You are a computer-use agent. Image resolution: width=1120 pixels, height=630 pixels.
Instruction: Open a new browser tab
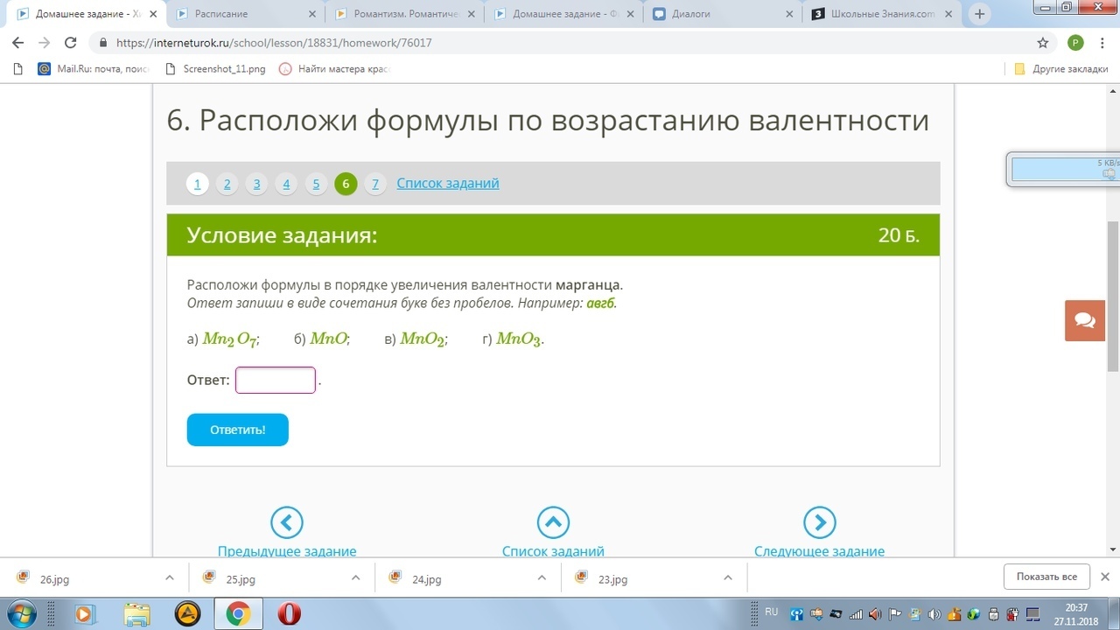(979, 14)
